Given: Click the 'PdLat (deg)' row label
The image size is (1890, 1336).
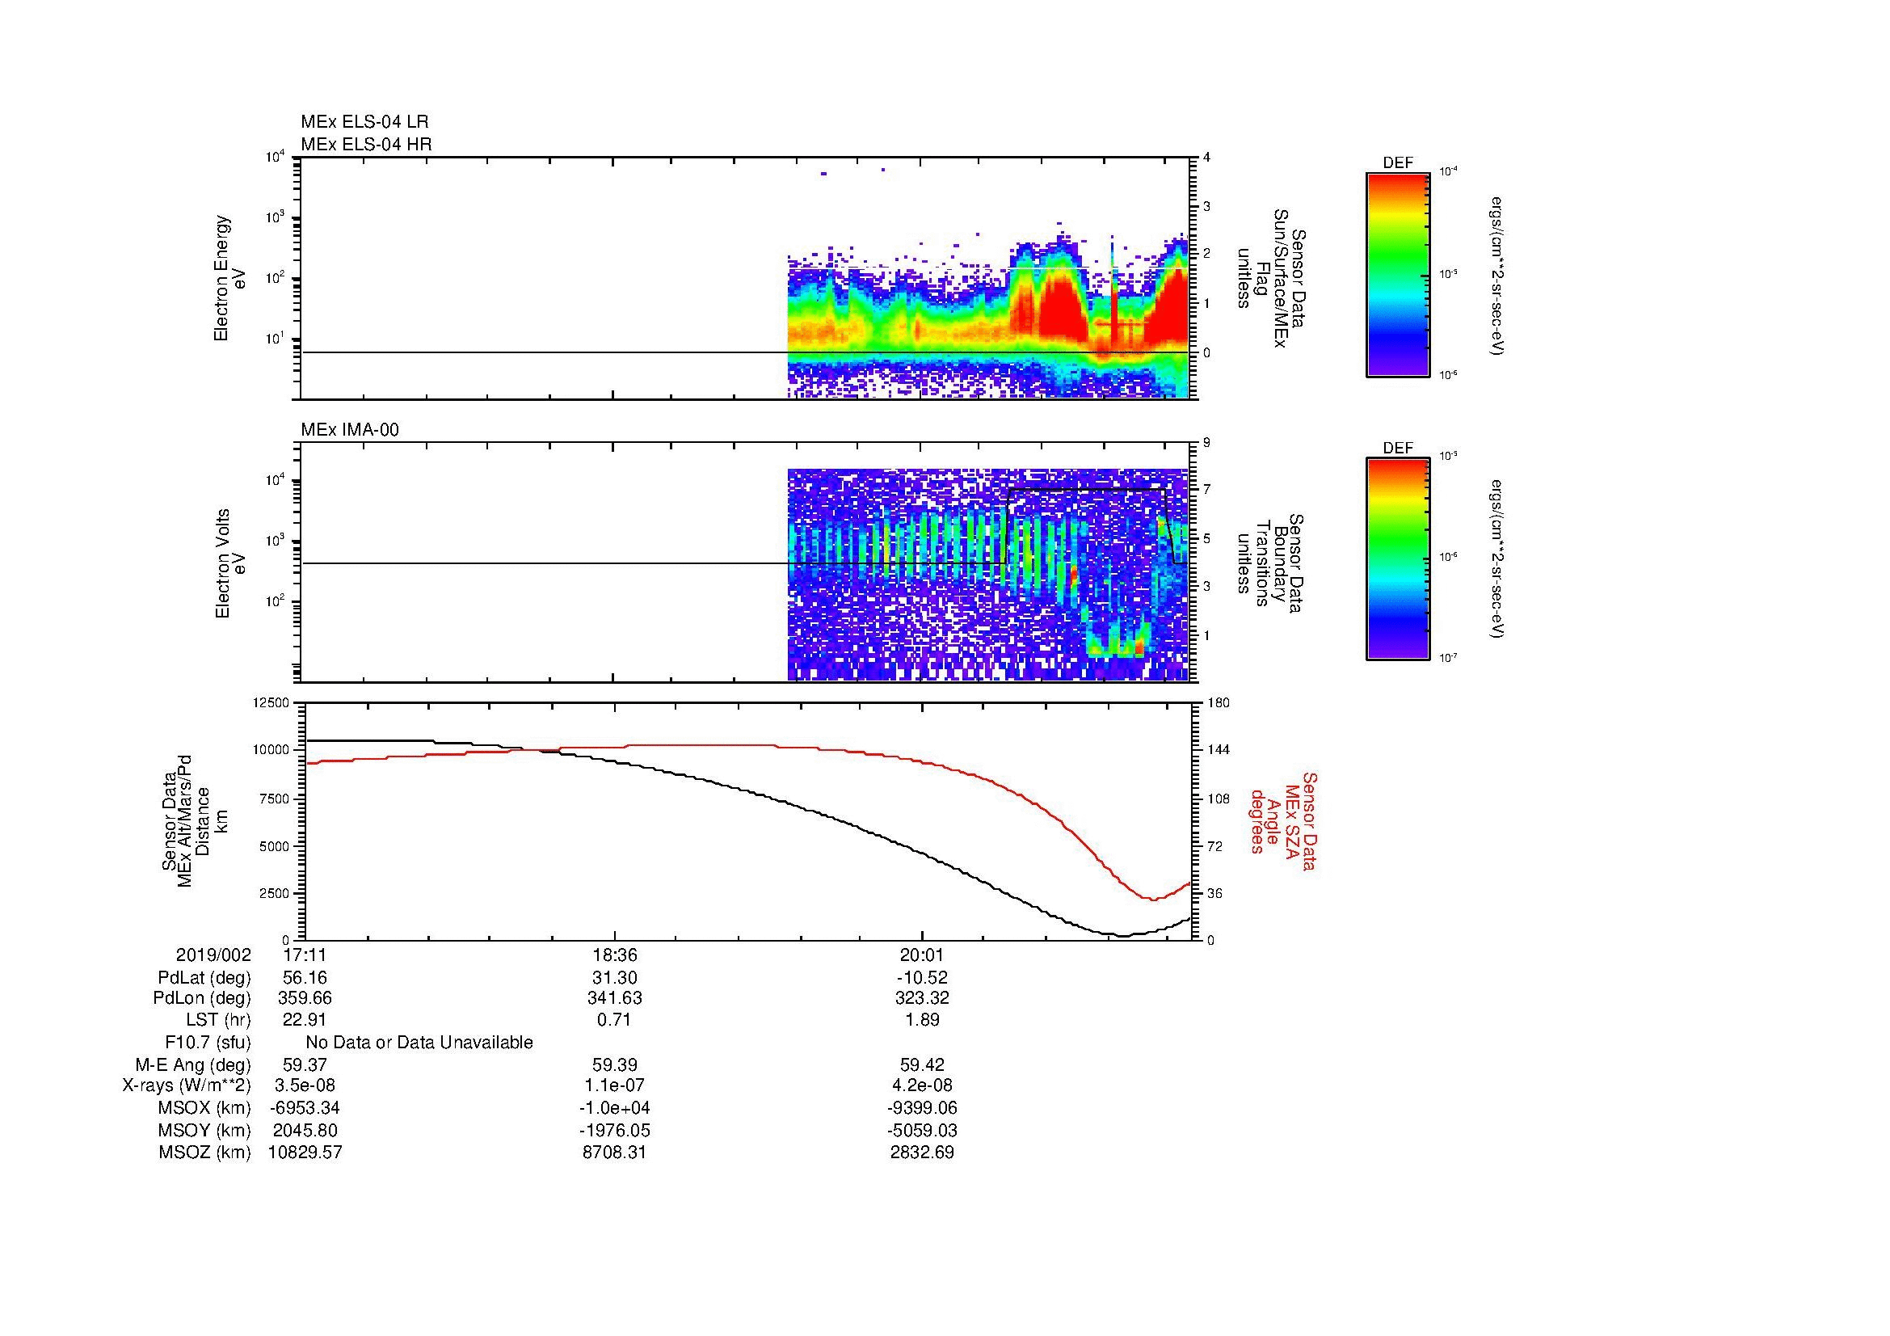Looking at the screenshot, I should tap(204, 978).
